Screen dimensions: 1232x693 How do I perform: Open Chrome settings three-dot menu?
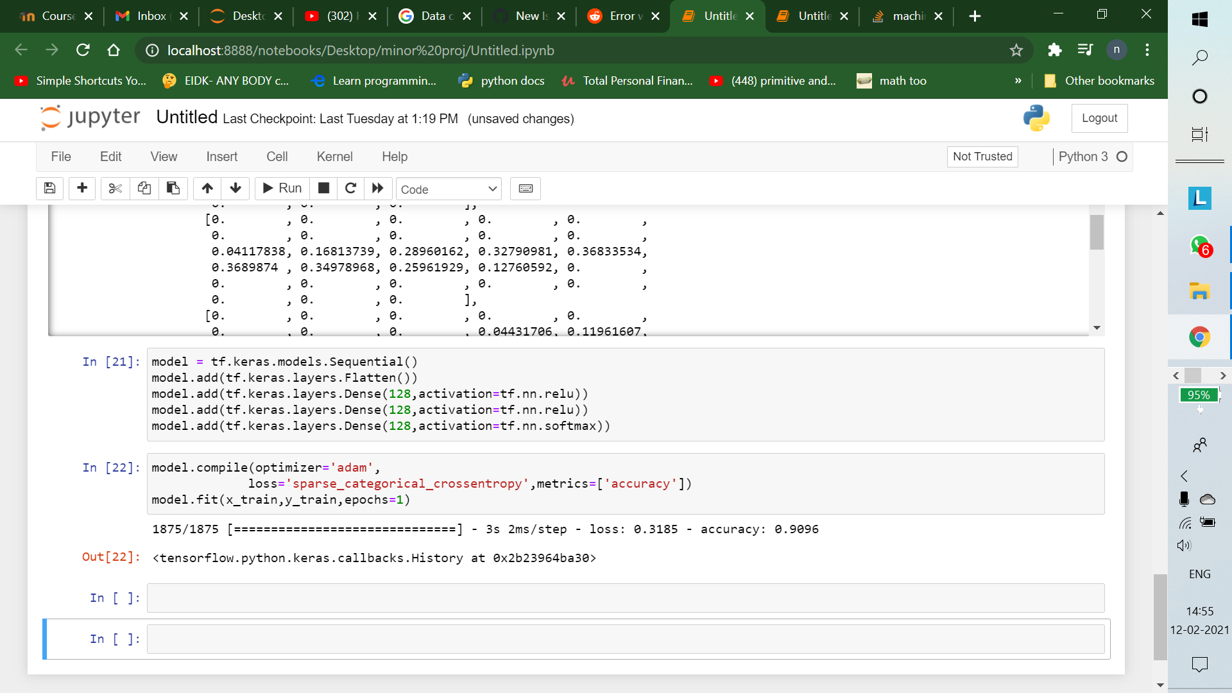1147,50
